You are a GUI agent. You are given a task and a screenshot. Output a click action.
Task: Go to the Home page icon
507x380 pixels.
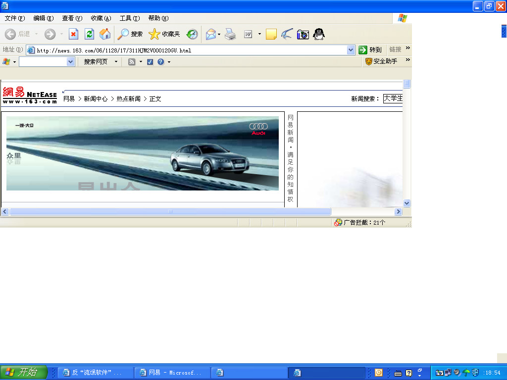[105, 34]
